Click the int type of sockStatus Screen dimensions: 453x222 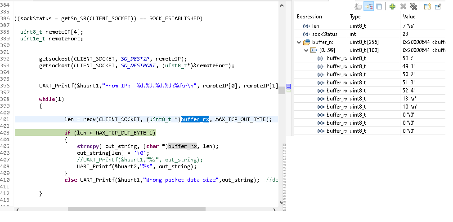tap(353, 34)
